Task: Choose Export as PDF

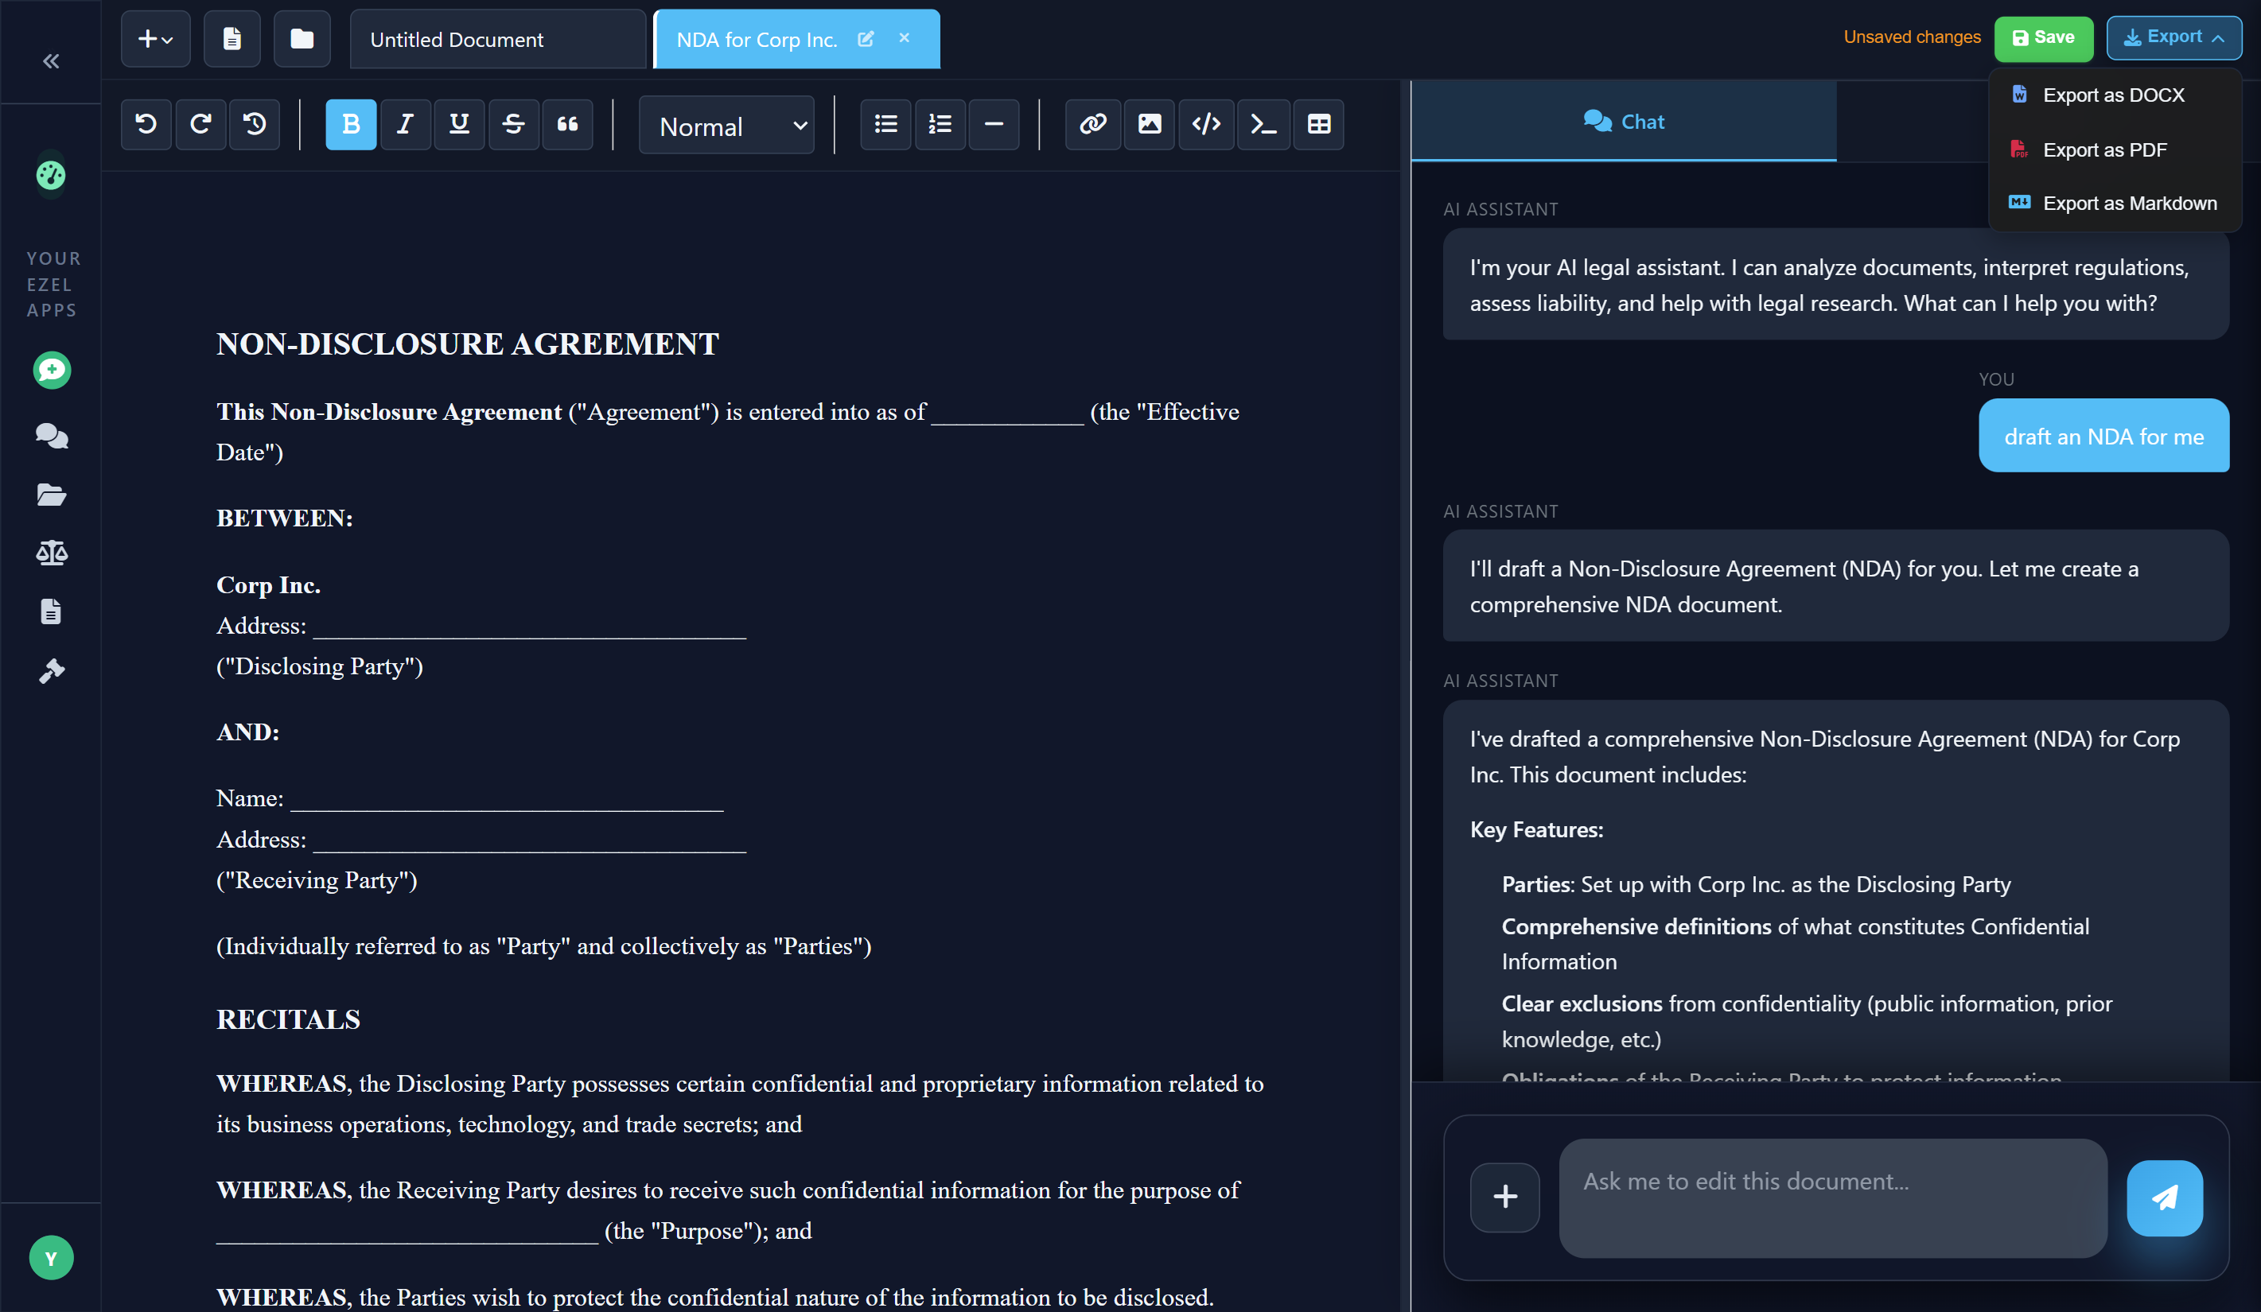Action: point(2104,149)
